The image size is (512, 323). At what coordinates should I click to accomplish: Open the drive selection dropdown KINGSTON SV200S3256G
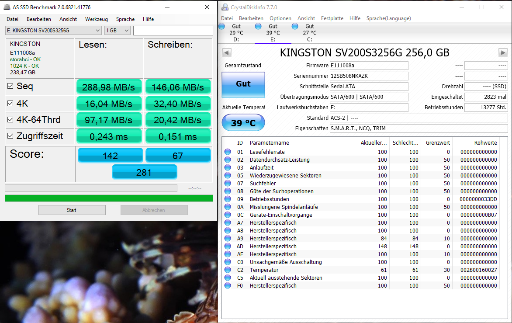pos(53,30)
